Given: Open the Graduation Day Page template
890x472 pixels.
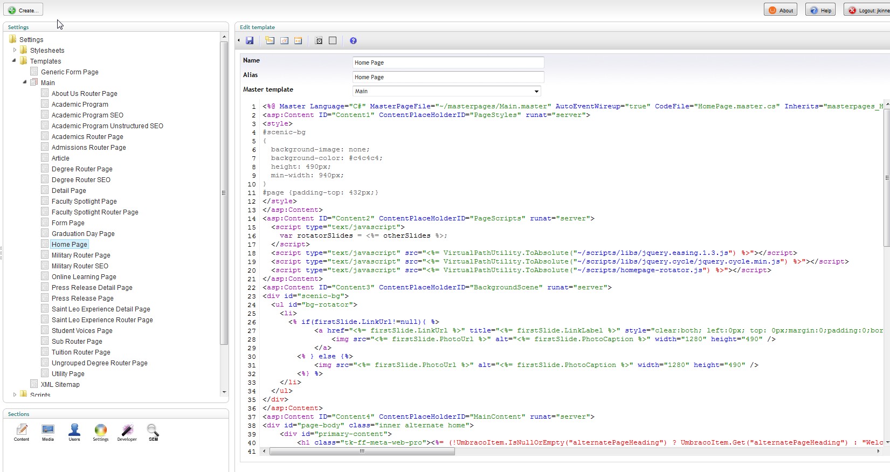Looking at the screenshot, I should 83,233.
